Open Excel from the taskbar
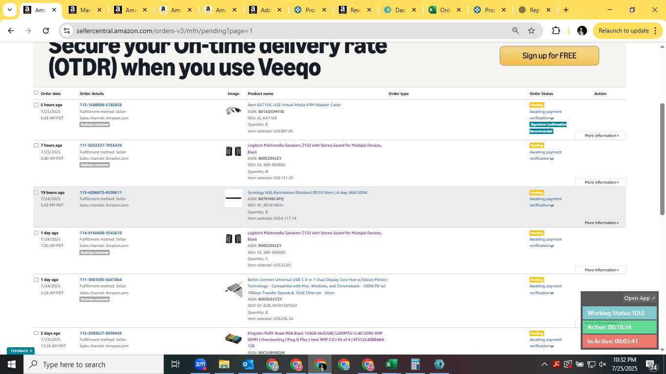Image resolution: width=666 pixels, height=374 pixels. pos(391,364)
